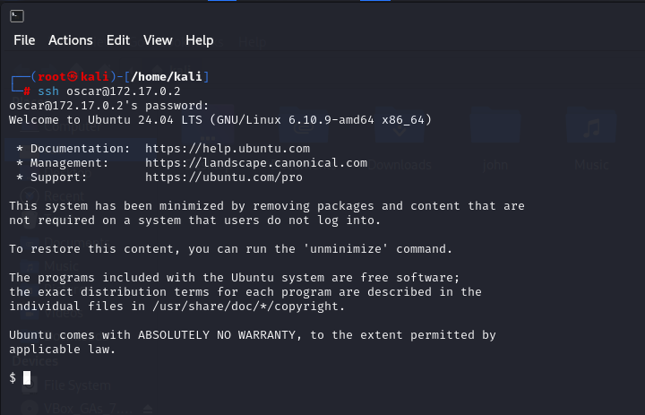Click the block cursor at the shell prompt
Image resolution: width=645 pixels, height=415 pixels.
pyautogui.click(x=27, y=378)
